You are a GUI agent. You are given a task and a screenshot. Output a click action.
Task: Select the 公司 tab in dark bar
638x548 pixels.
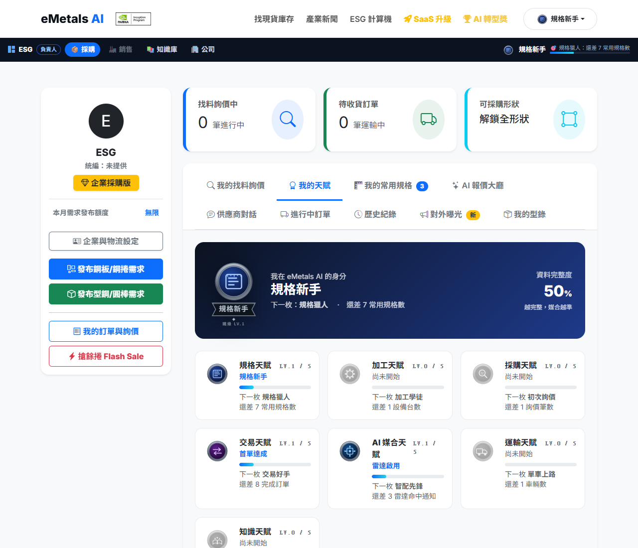[203, 49]
